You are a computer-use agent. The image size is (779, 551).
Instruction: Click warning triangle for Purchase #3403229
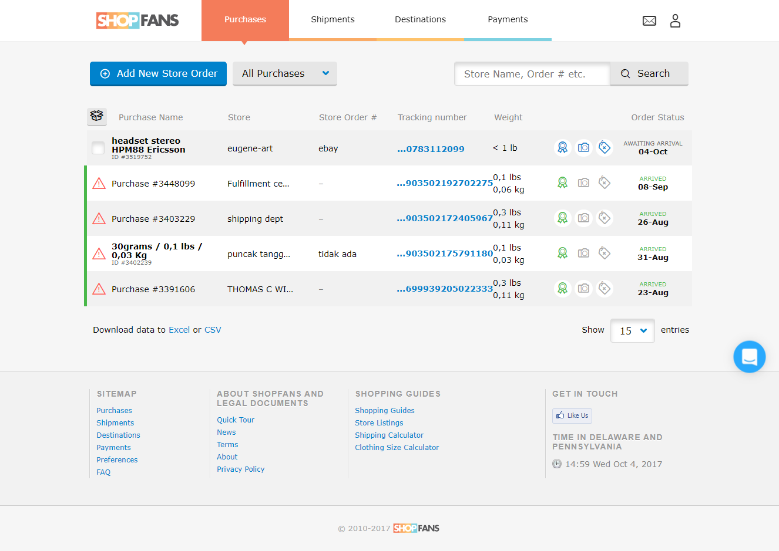pos(99,218)
